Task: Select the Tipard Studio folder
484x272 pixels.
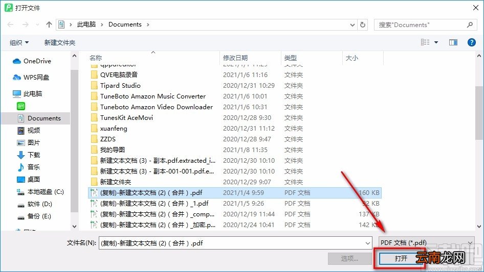Action: tap(235, 86)
